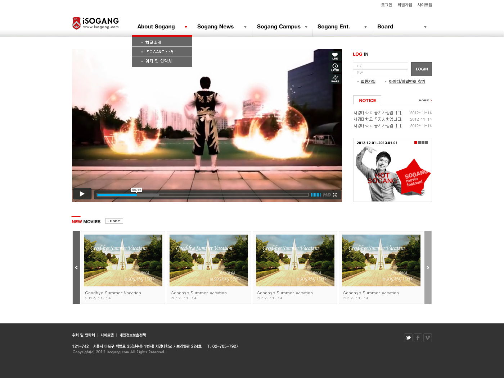Adjust the video volume bars
The width and height of the screenshot is (504, 378).
pos(316,195)
